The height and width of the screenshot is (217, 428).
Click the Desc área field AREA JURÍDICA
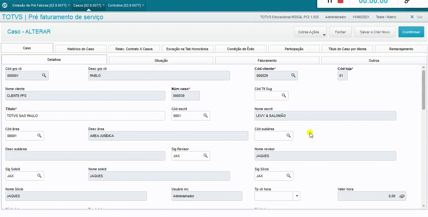pos(168,136)
